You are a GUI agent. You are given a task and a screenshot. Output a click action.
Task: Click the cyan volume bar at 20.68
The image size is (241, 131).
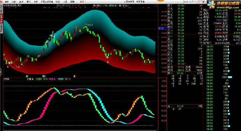(230, 77)
